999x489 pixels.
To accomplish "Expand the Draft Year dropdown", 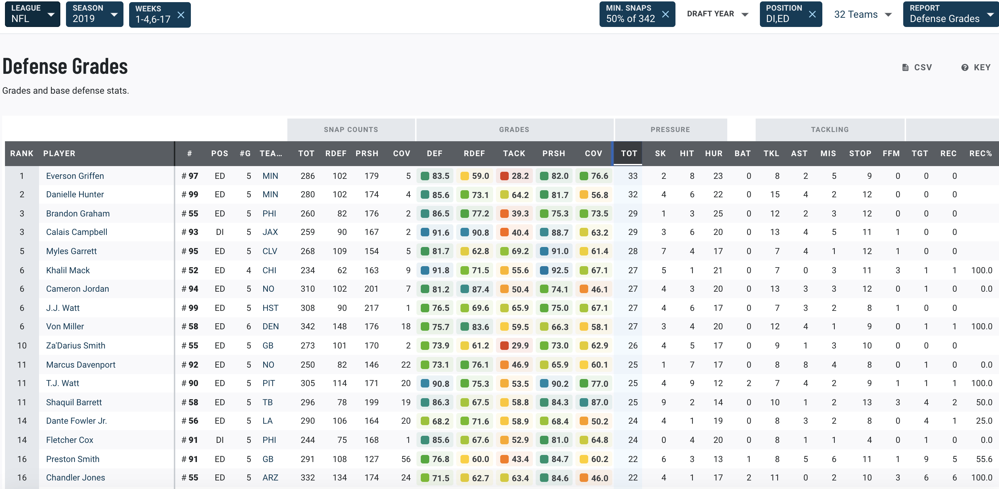I will (717, 14).
